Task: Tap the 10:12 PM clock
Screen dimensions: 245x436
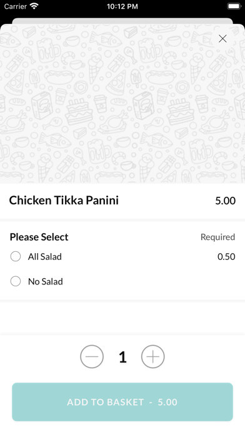Action: pyautogui.click(x=122, y=6)
